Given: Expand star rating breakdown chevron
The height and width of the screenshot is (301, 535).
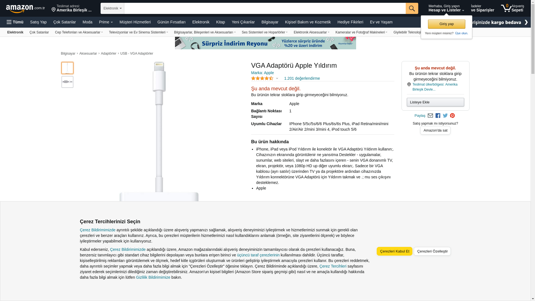Looking at the screenshot, I should pyautogui.click(x=277, y=79).
